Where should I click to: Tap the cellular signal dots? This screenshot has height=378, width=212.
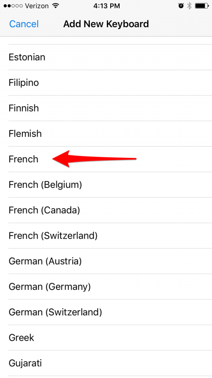(12, 6)
